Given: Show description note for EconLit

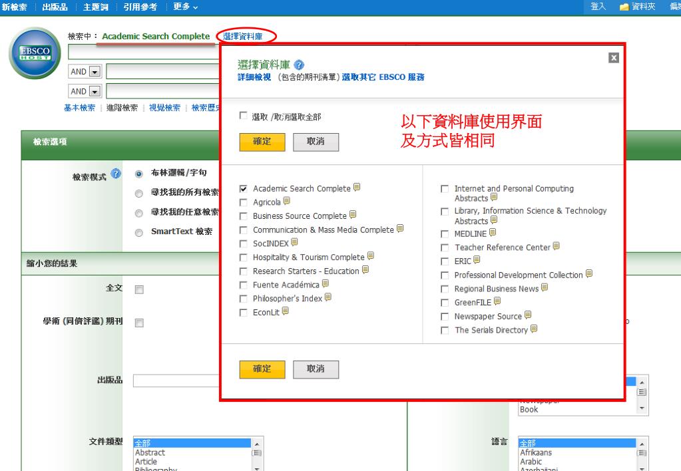Looking at the screenshot, I should [286, 311].
